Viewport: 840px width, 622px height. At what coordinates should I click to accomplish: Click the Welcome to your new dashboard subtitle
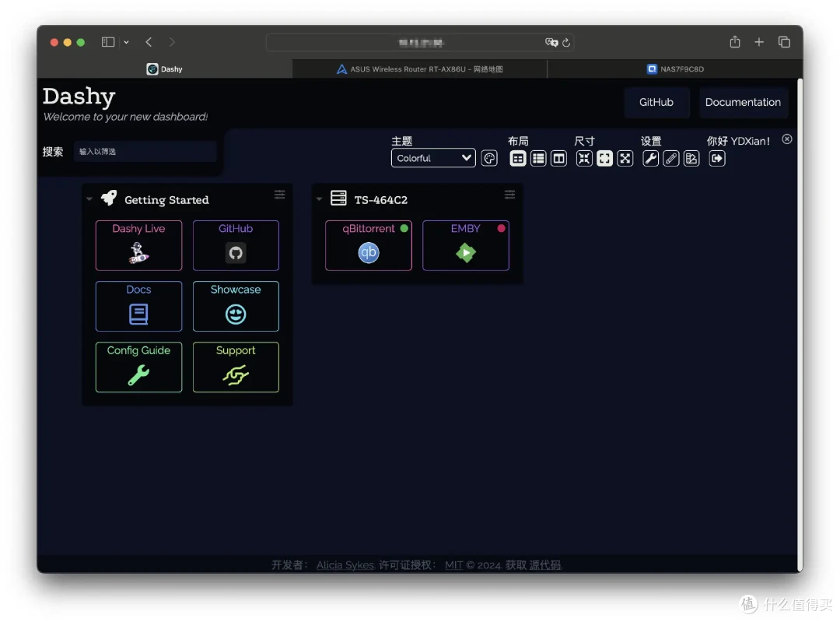(x=125, y=117)
